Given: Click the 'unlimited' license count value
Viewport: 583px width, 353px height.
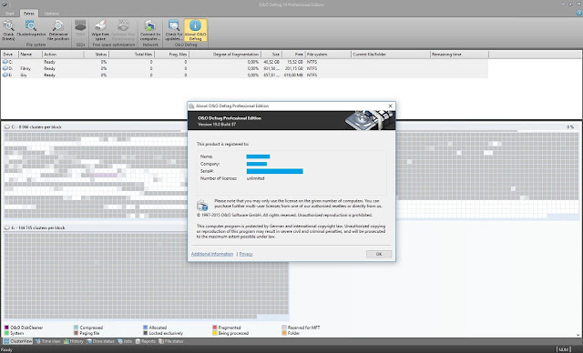Looking at the screenshot, I should pyautogui.click(x=255, y=178).
